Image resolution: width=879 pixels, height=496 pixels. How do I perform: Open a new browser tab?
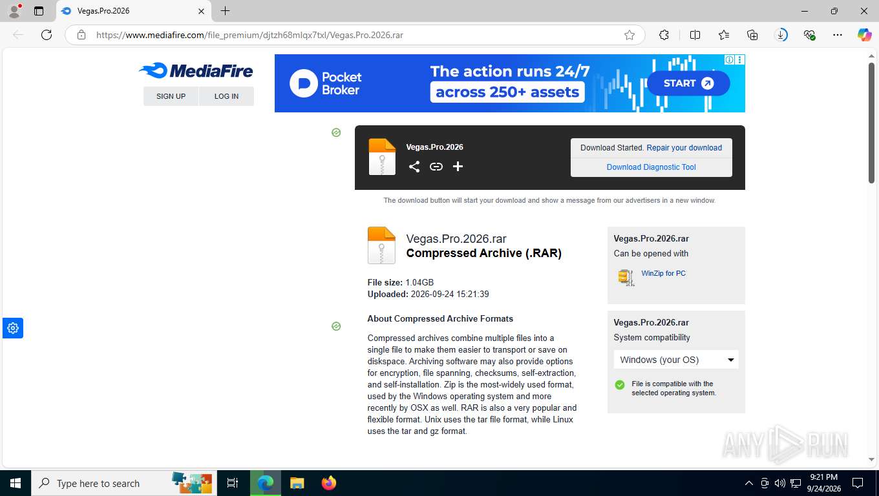click(225, 11)
